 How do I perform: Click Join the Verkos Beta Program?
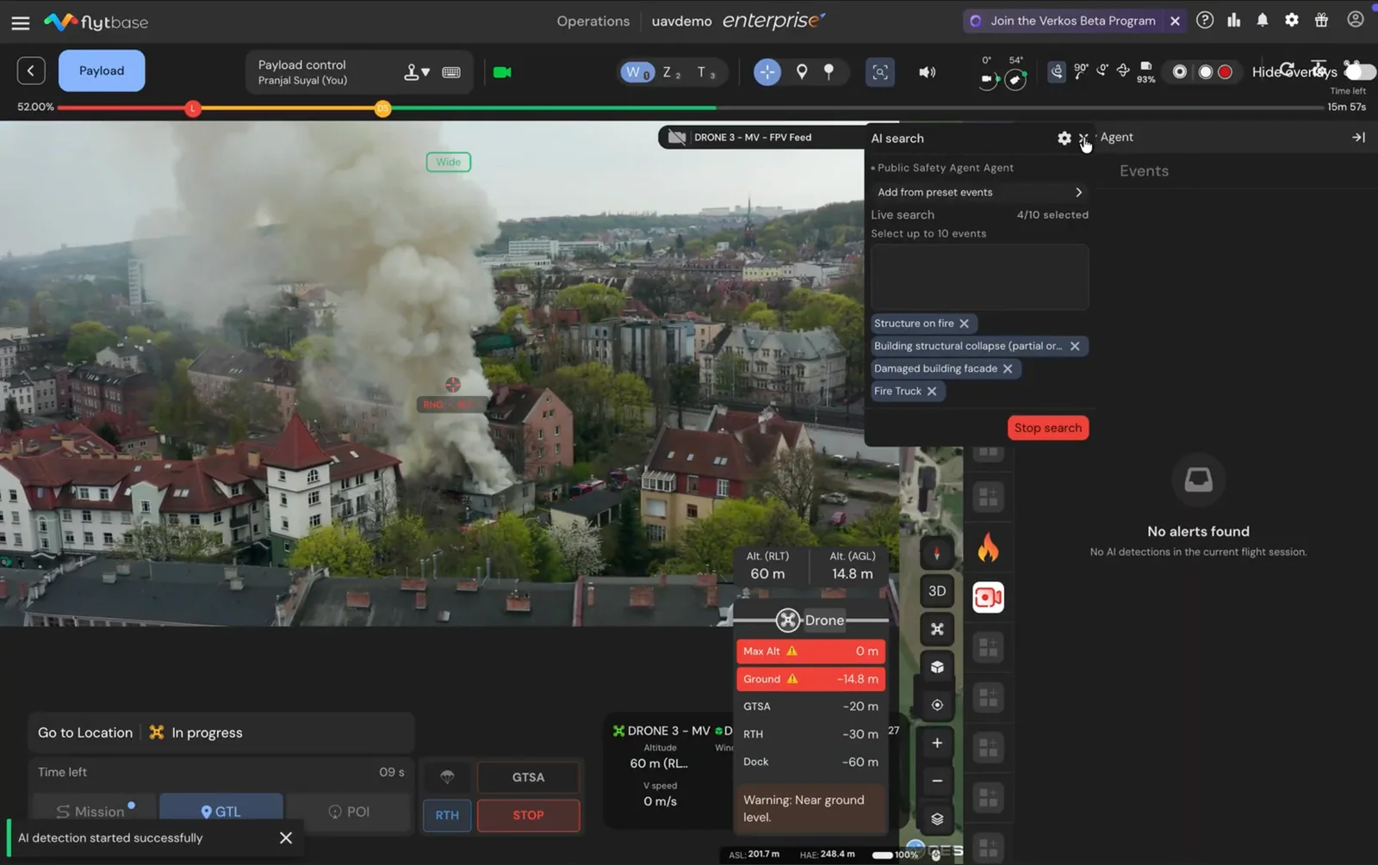(x=1072, y=21)
